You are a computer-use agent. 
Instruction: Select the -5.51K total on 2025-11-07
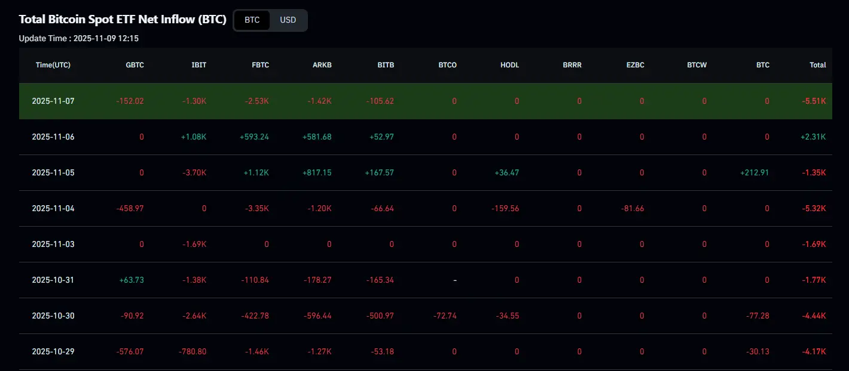814,101
